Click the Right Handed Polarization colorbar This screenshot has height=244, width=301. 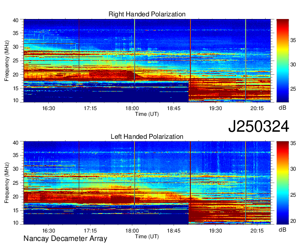pyautogui.click(x=282, y=61)
